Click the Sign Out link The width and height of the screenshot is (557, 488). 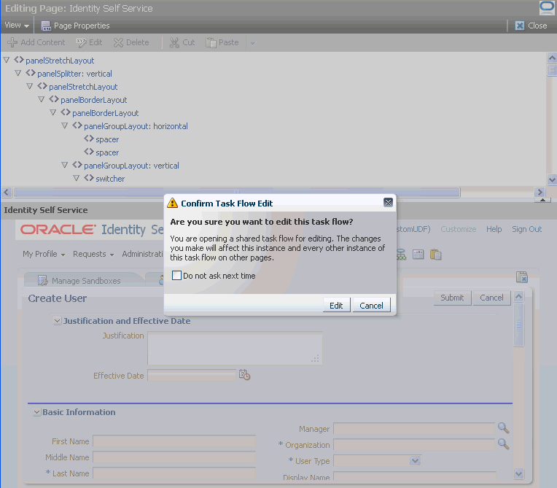(x=527, y=229)
